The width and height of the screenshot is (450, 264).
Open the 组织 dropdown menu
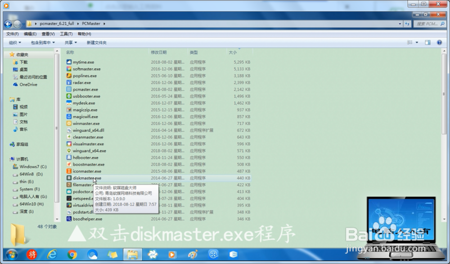point(15,42)
